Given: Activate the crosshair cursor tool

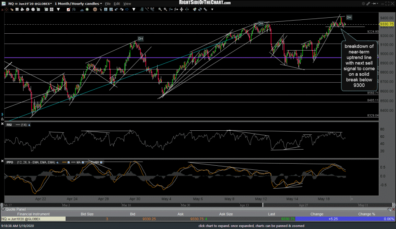Looking at the screenshot, I should [95, 9].
